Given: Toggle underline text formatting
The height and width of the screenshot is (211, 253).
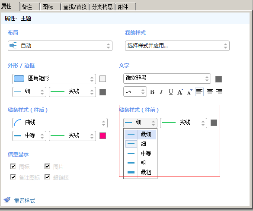Looking at the screenshot, I should pos(171,92).
